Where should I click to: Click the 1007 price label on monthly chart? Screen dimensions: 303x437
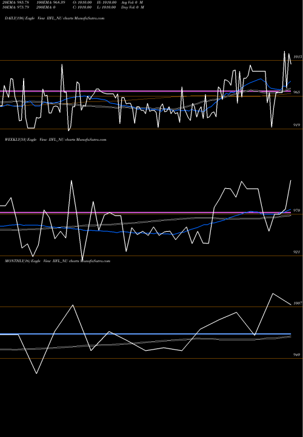(x=298, y=303)
